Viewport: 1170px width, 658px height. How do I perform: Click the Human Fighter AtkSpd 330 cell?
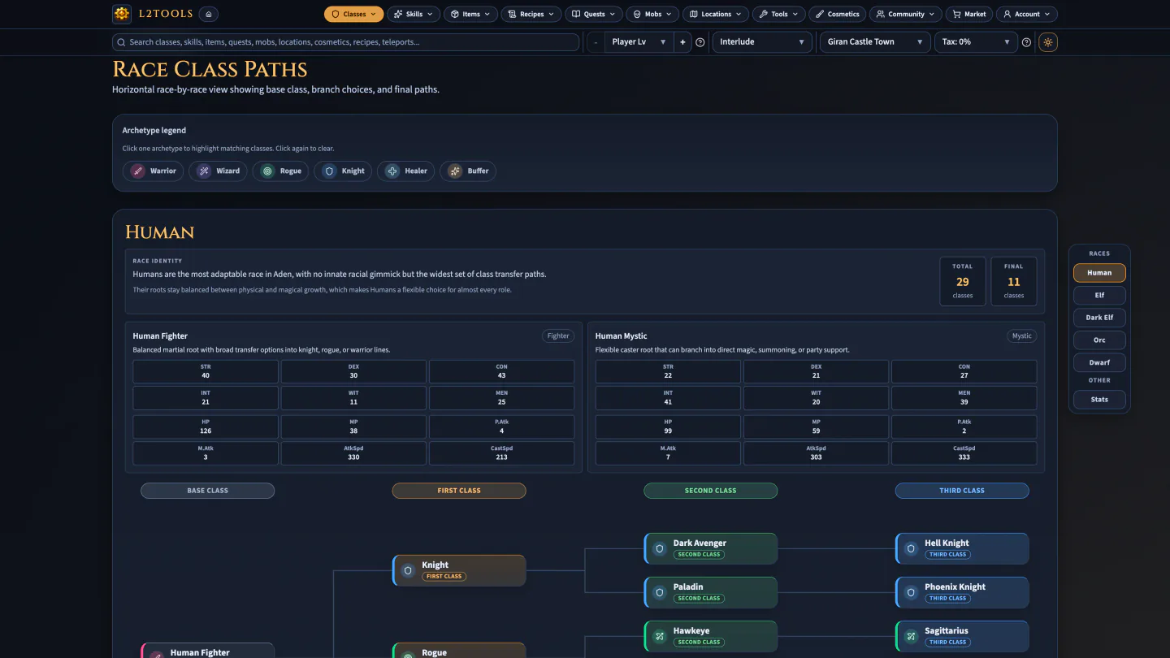pos(353,452)
